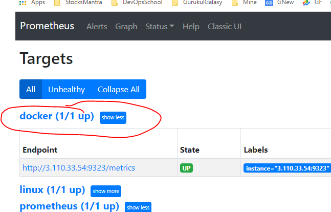
Task: Open the Apps grid icon in bookmarks bar
Action: (23, 3)
